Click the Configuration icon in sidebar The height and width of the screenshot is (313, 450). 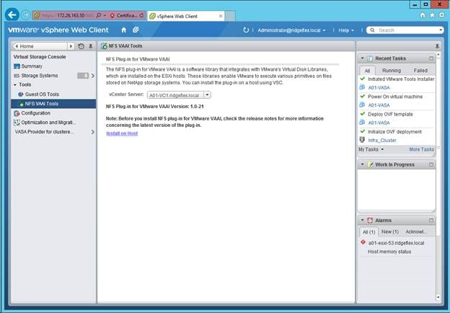pos(17,113)
